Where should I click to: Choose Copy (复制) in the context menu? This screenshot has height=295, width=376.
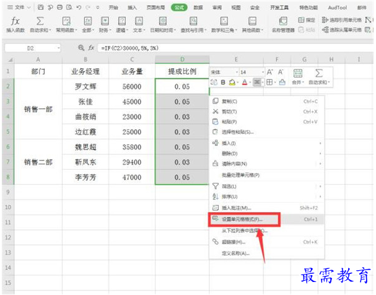click(266, 102)
